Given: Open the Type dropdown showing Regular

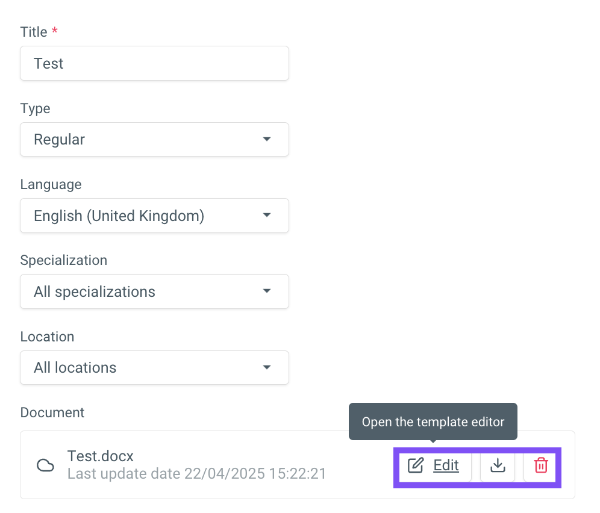Looking at the screenshot, I should pyautogui.click(x=154, y=140).
